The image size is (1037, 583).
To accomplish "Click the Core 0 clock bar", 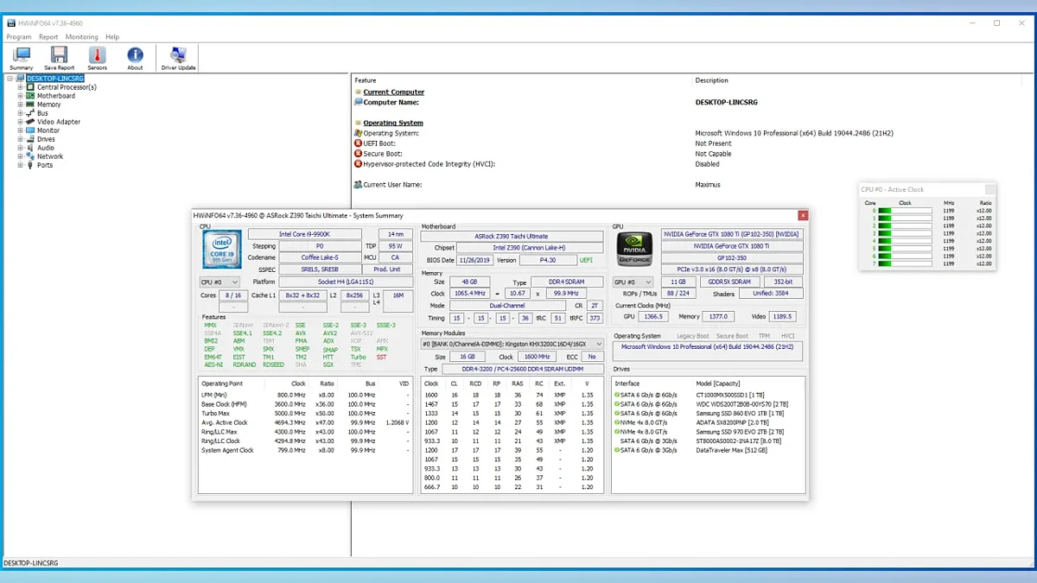I will point(905,211).
